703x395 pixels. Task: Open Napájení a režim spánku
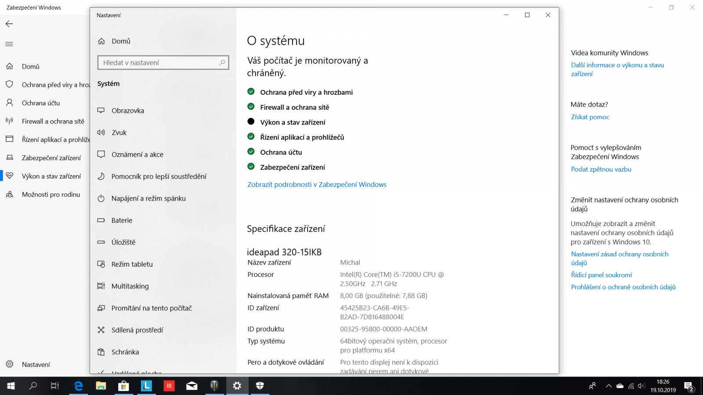tap(141, 198)
